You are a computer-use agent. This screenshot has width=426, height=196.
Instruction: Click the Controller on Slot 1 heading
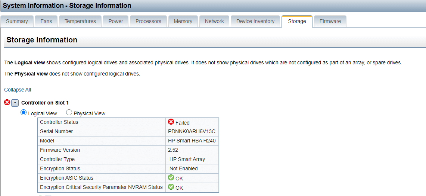(45, 103)
